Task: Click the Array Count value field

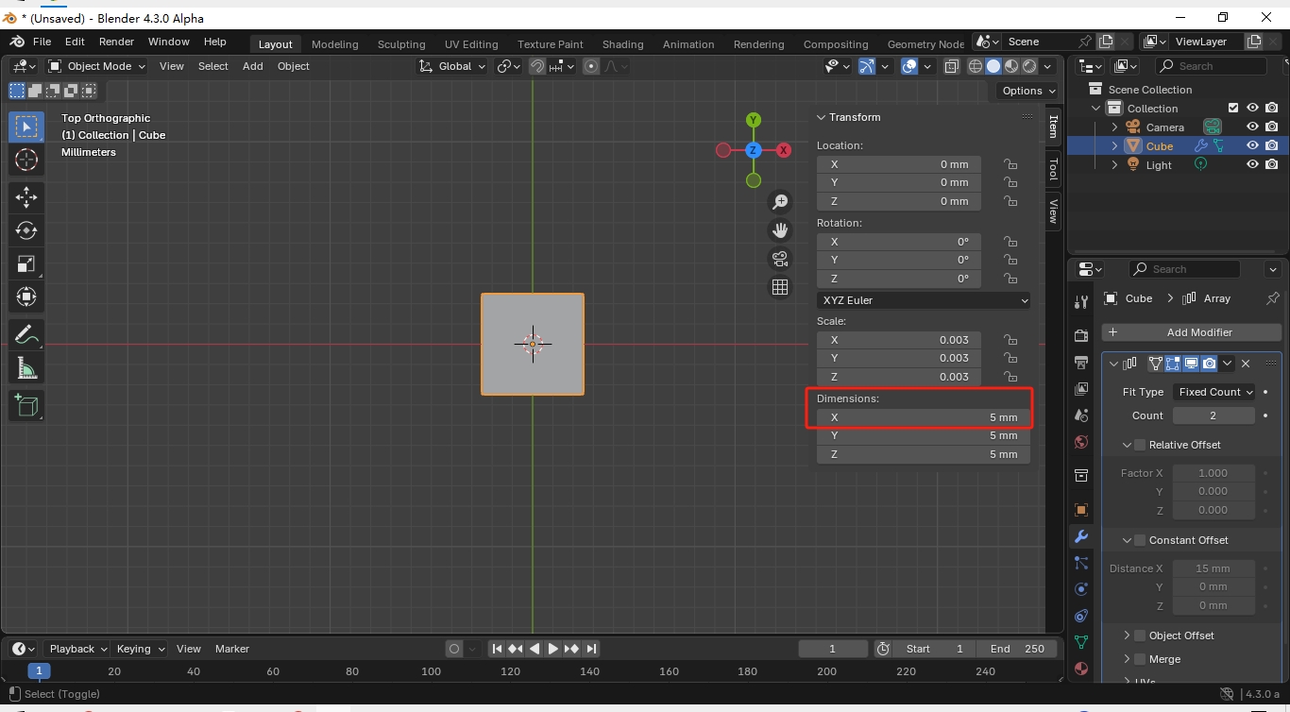Action: (1214, 415)
